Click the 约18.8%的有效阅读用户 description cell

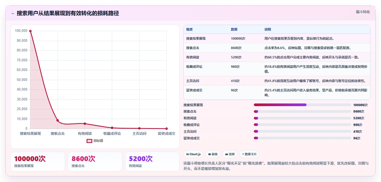[x=316, y=69]
